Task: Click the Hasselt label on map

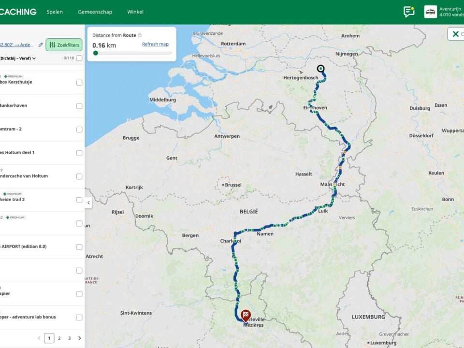Action: [304, 174]
